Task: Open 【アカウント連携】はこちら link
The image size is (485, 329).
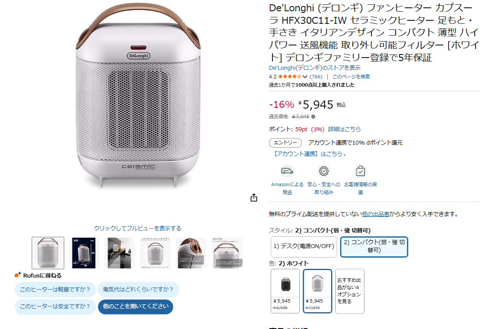Action: coord(309,154)
